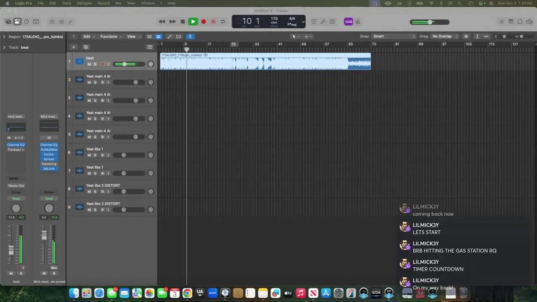The image size is (537, 302).
Task: Open the Drag No Overlap dropdown
Action: pyautogui.click(x=445, y=36)
